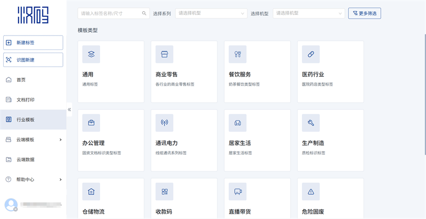Viewport: 426px width, 219px height.
Task: Click the label name search input field
Action: click(109, 13)
